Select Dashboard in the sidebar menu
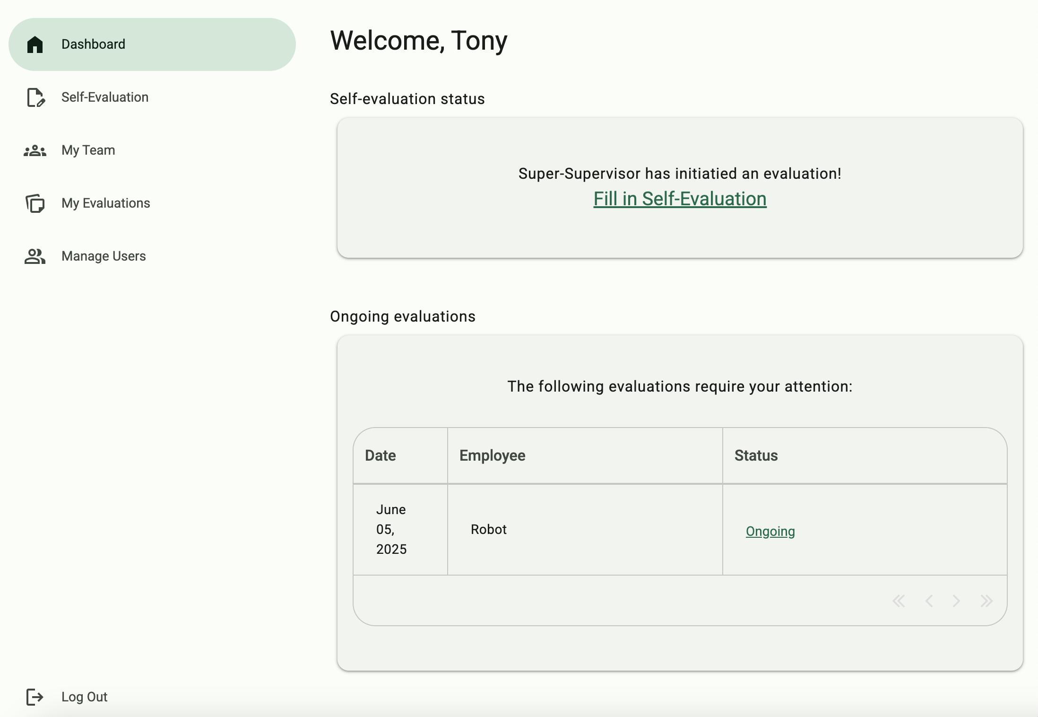This screenshot has width=1038, height=717. [93, 44]
